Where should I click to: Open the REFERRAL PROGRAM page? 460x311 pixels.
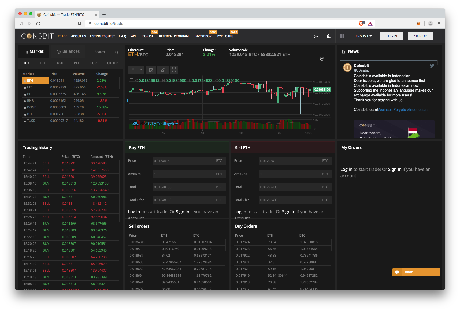[x=174, y=36]
